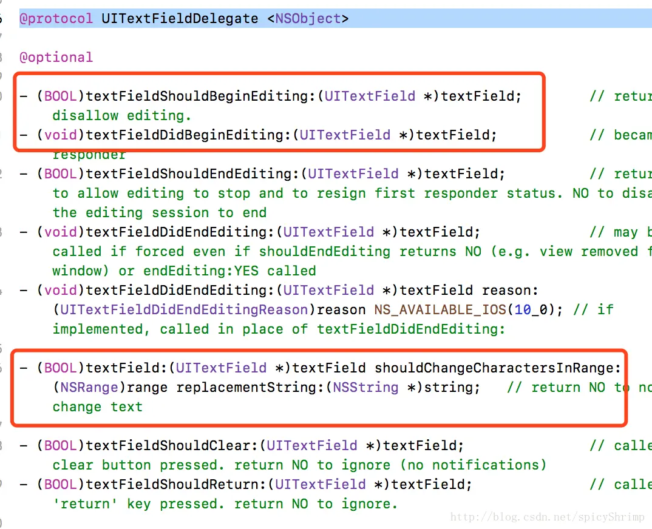Click textFieldShouldBeginEditing: method name

(x=200, y=96)
